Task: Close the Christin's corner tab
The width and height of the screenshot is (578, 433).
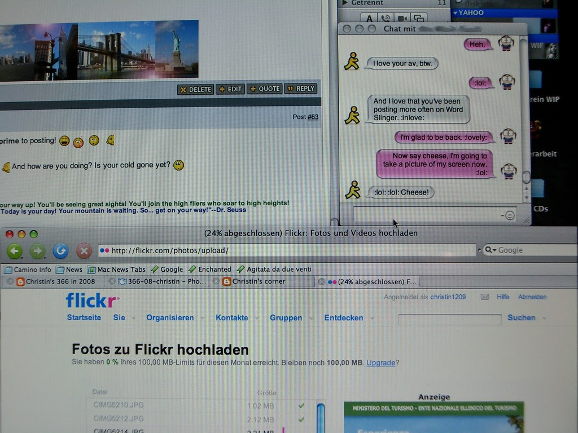Action: click(x=216, y=281)
